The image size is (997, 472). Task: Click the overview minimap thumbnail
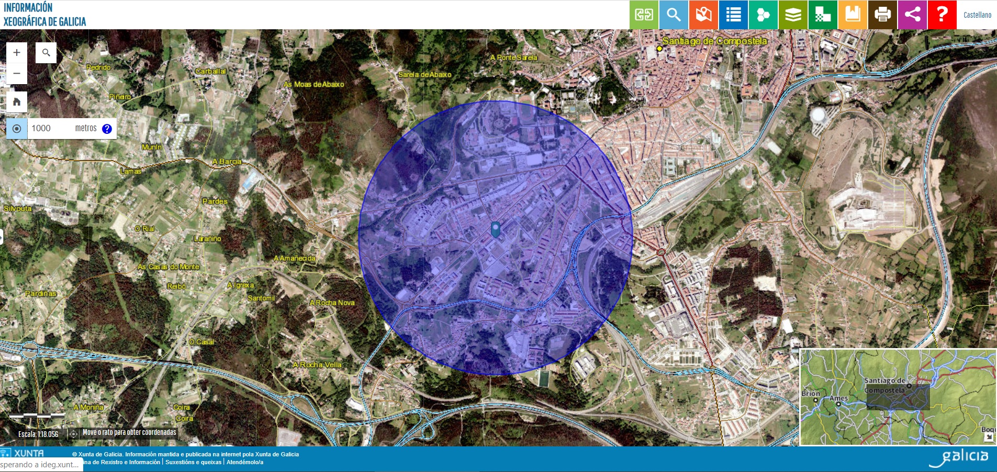pyautogui.click(x=898, y=397)
